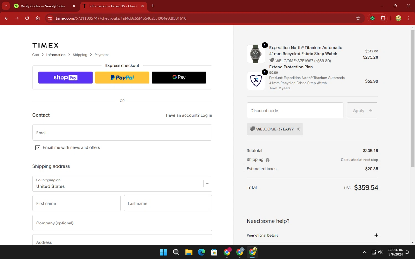
Task: Reload the checkout page
Action: [27, 18]
